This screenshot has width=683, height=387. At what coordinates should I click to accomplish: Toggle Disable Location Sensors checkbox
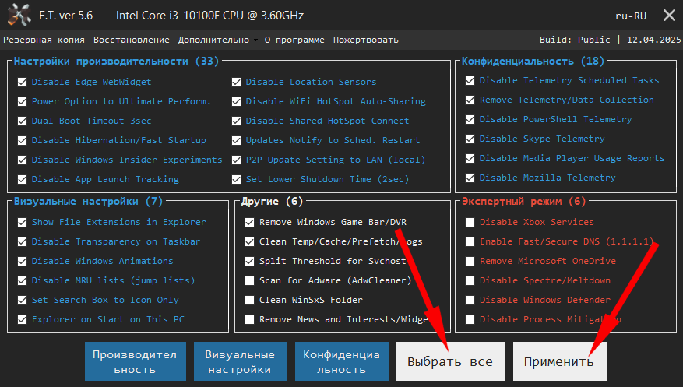pyautogui.click(x=236, y=82)
